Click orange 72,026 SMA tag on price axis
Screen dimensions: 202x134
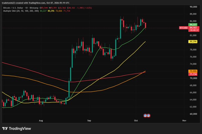(193, 71)
